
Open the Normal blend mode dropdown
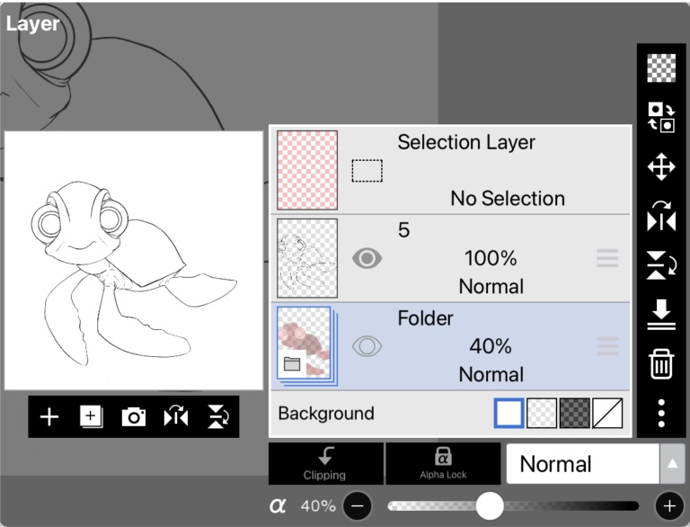(583, 463)
